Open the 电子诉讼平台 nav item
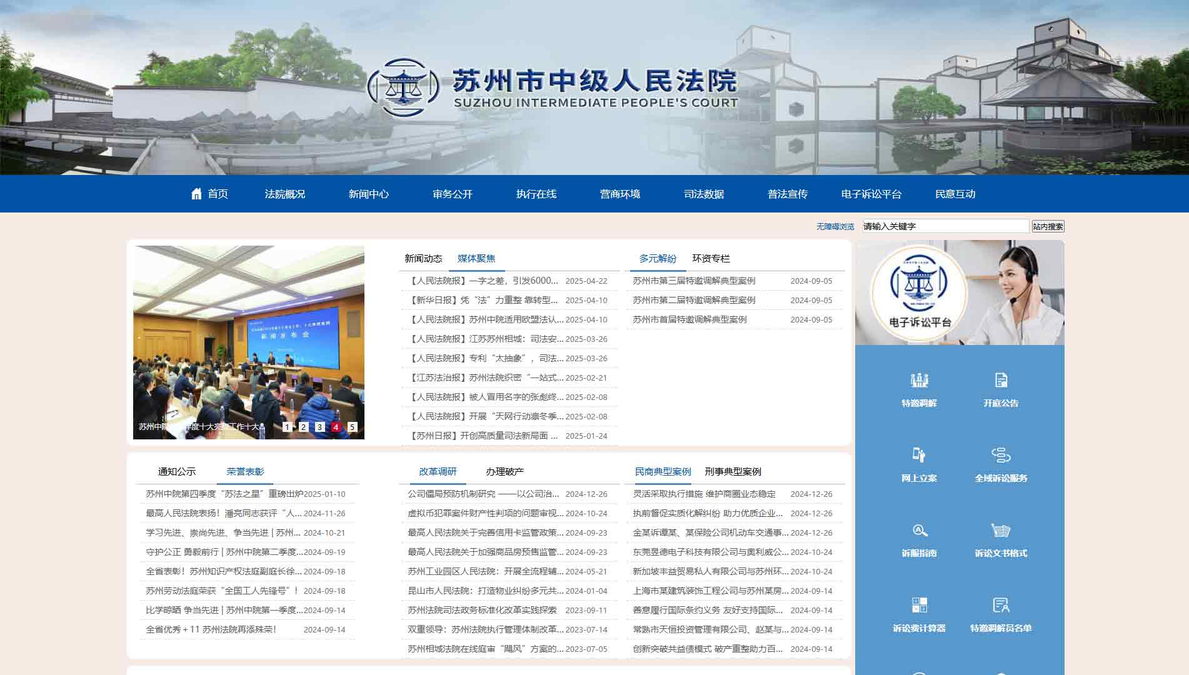This screenshot has width=1189, height=675. [871, 194]
